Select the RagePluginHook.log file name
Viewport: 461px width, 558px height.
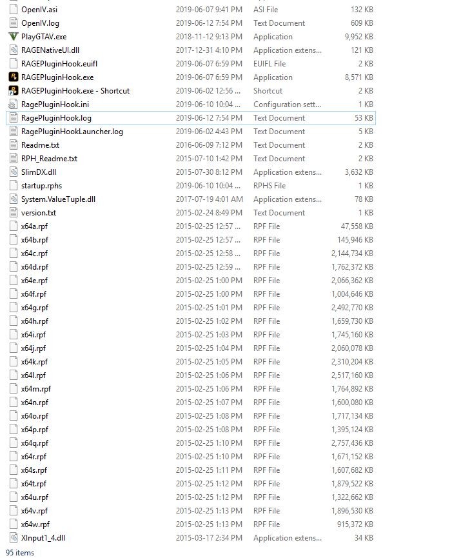tap(56, 118)
